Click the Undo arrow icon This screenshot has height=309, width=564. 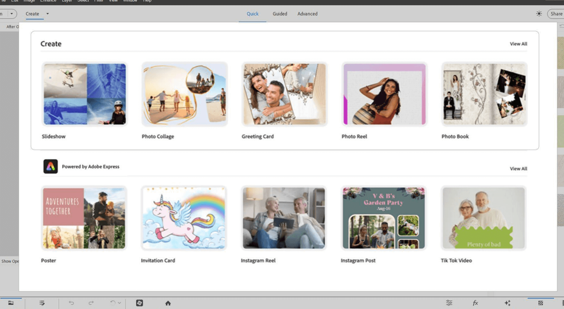71,303
